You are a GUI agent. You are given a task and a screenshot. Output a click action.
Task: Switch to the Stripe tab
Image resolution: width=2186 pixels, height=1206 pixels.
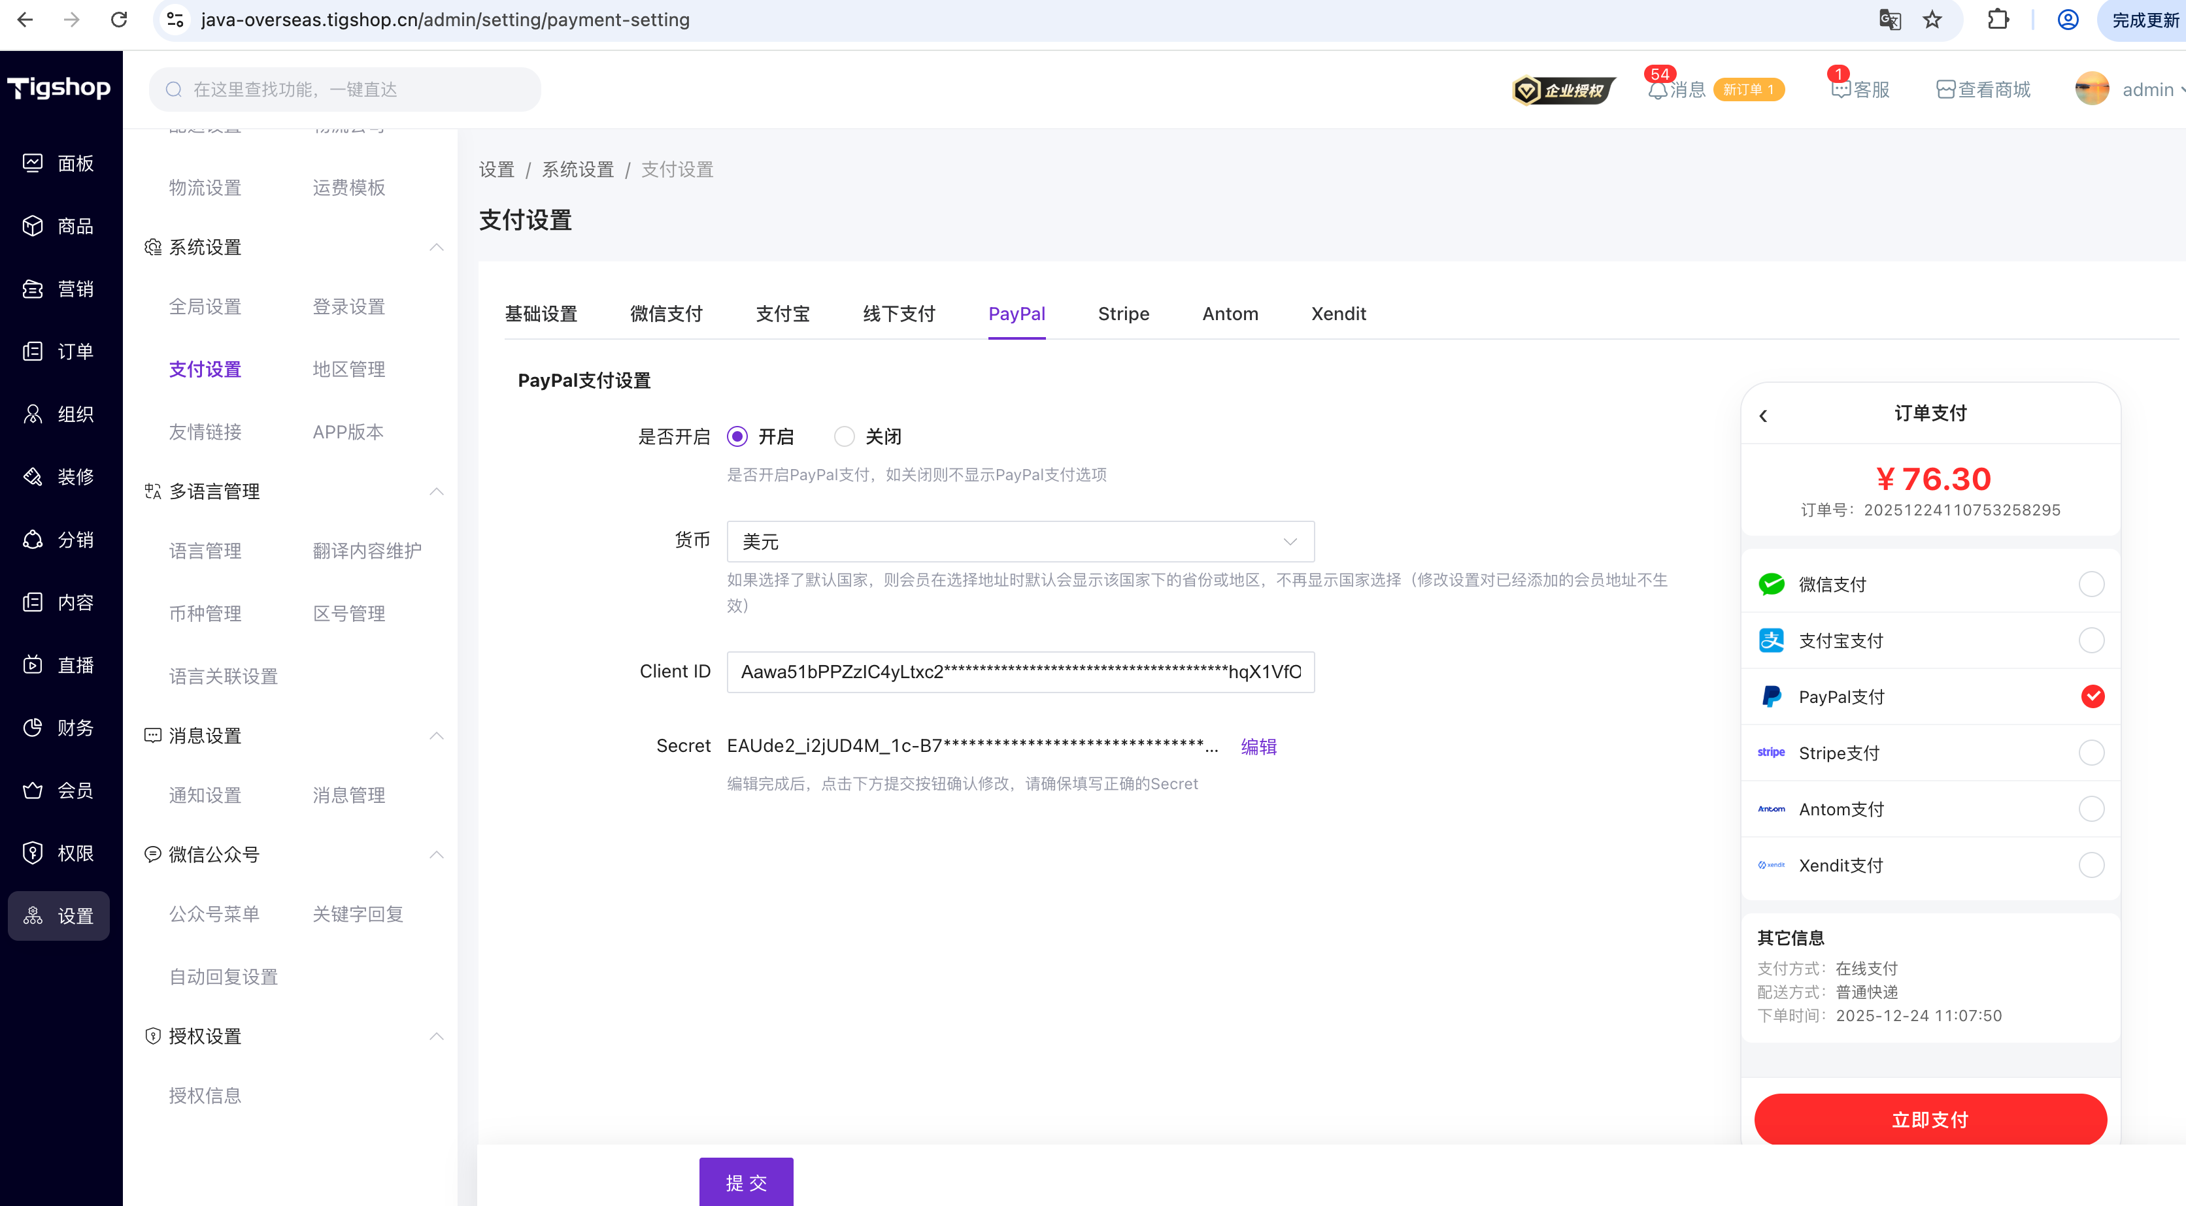(1124, 314)
